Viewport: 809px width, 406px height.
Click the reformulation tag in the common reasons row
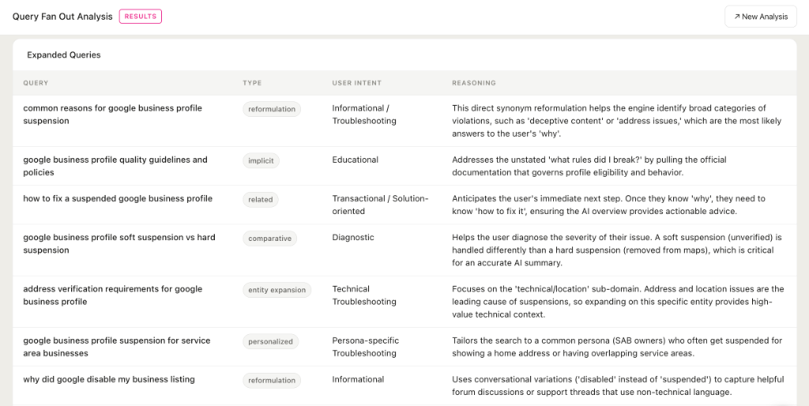click(x=272, y=109)
